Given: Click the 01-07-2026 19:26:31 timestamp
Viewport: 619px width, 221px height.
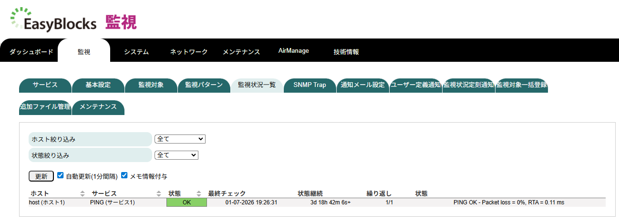Looking at the screenshot, I should (x=251, y=202).
